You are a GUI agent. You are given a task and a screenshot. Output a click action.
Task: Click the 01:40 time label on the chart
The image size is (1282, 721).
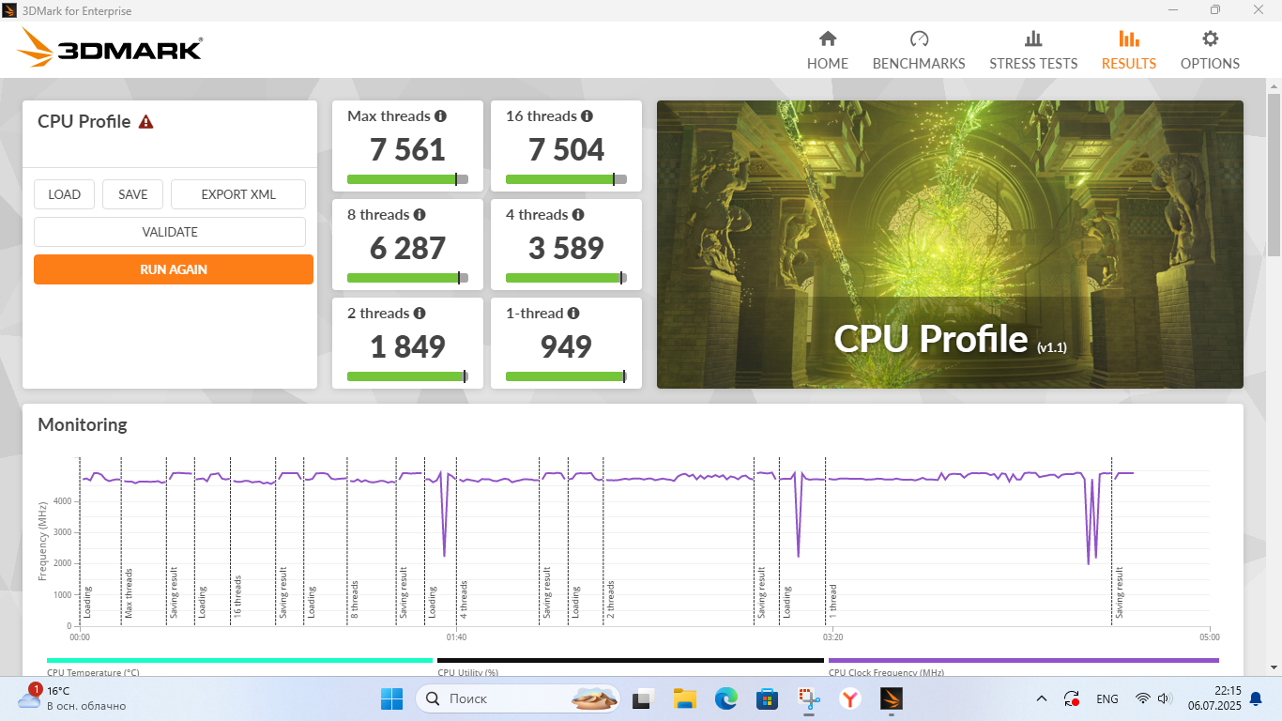pos(456,637)
